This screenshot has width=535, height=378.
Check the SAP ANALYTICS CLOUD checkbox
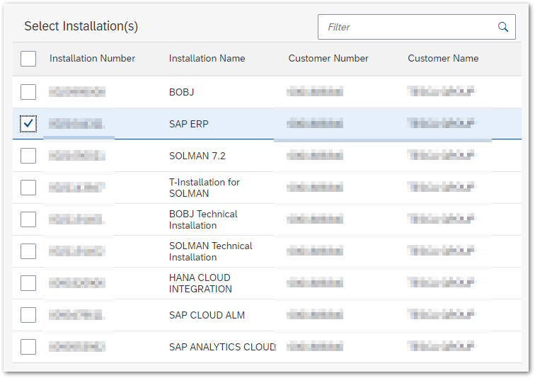[x=28, y=347]
